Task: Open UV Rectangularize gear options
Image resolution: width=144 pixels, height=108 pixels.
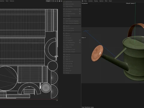Action: (80, 43)
